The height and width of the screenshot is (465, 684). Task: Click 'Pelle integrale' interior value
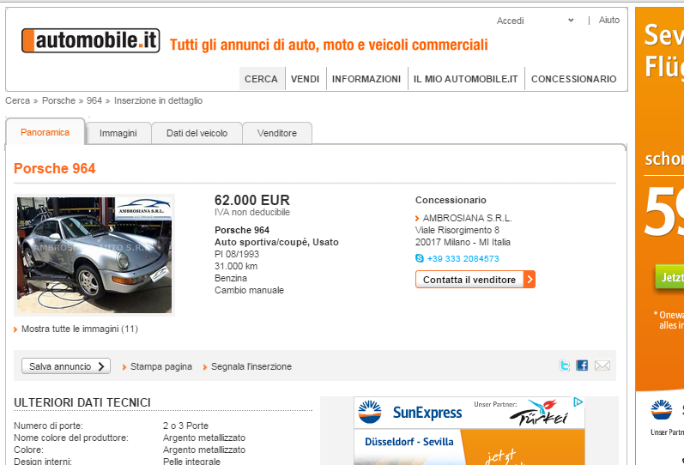tap(191, 461)
